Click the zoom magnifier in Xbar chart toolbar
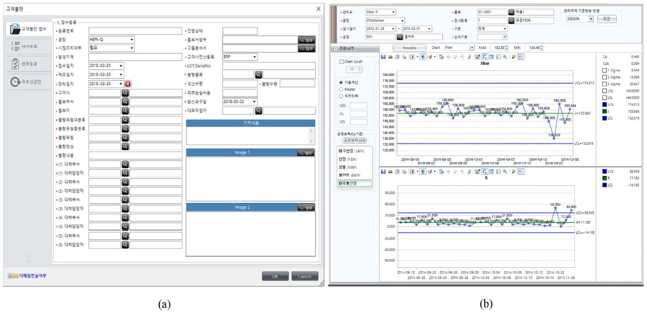Image resolution: width=647 pixels, height=314 pixels. [x=505, y=57]
